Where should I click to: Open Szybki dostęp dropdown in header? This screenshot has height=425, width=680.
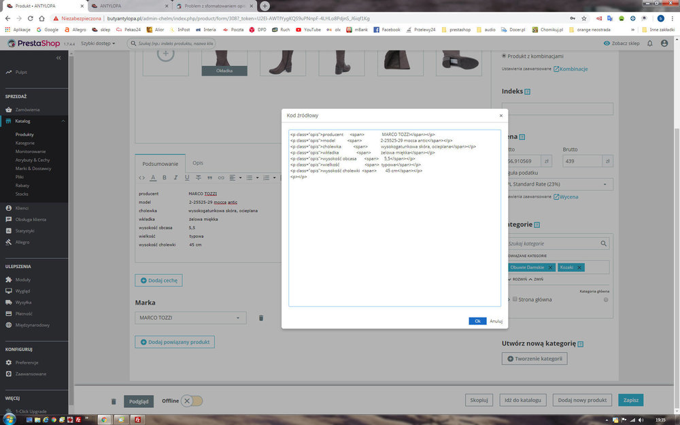(98, 44)
